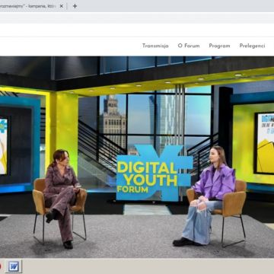Click the glass skyscraper seen through the window
The height and width of the screenshot is (274, 274).
165,119
